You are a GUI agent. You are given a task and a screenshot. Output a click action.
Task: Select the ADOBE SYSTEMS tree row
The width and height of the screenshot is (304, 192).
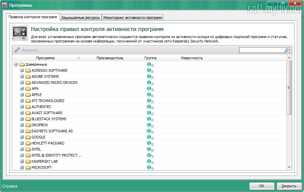tap(149, 76)
